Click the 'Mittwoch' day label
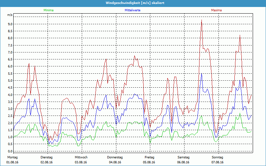The image size is (266, 166). (x=81, y=157)
